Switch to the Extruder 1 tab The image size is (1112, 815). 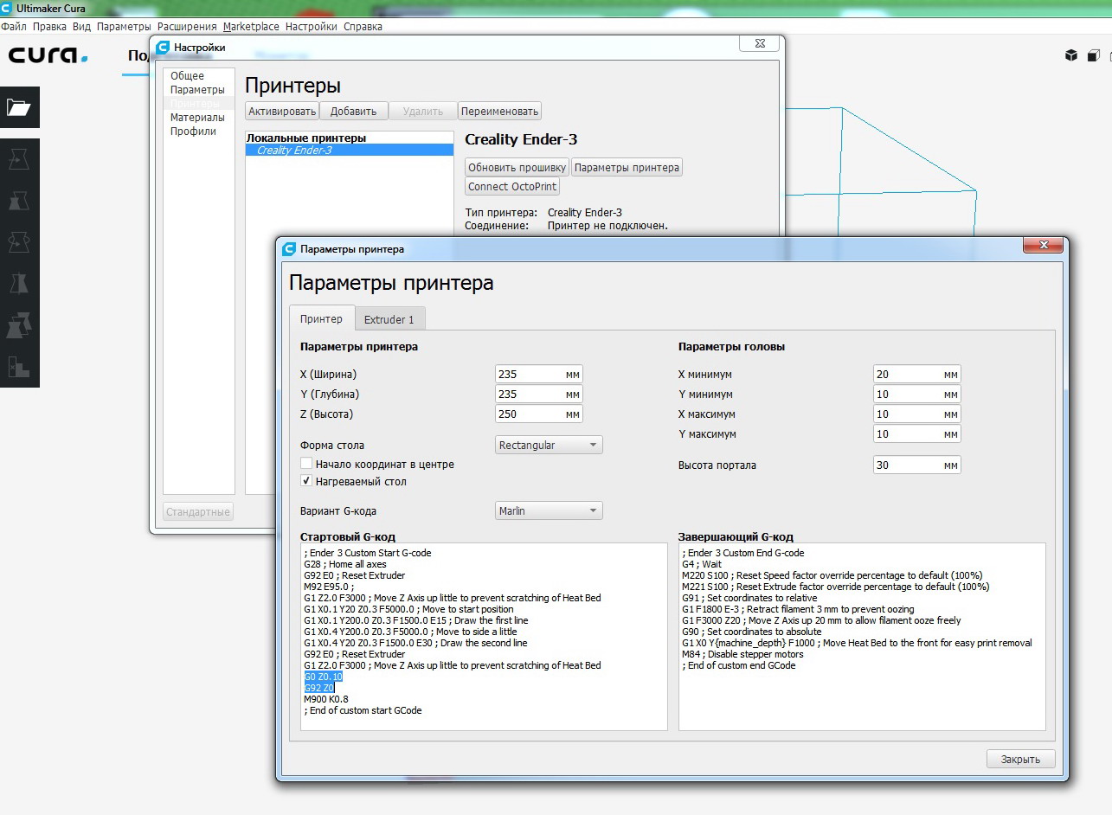(389, 319)
